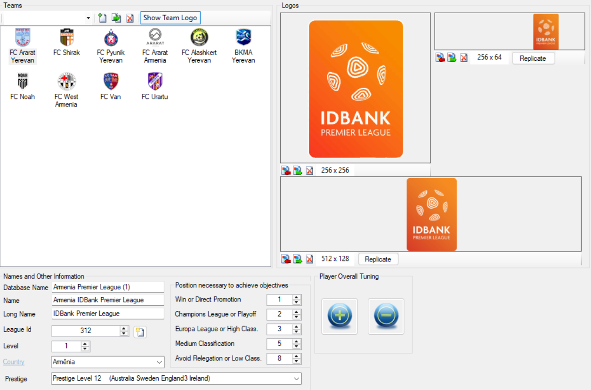Select FC Shirak team icon
The image size is (591, 390).
(x=67, y=38)
